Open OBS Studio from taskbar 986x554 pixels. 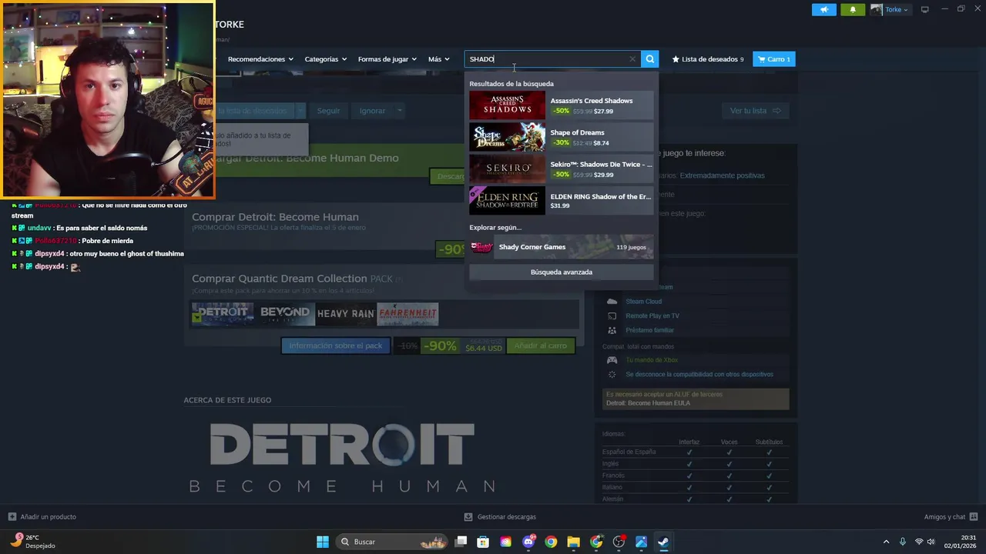tap(619, 542)
